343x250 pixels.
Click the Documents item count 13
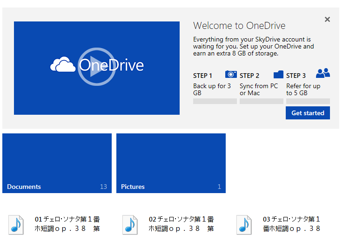pyautogui.click(x=103, y=187)
